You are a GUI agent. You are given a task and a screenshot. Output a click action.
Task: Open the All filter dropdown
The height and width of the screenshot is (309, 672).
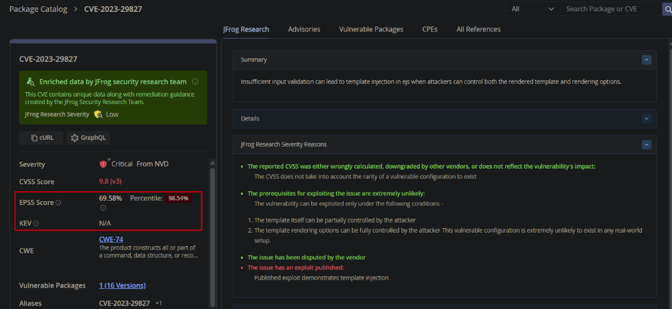533,9
